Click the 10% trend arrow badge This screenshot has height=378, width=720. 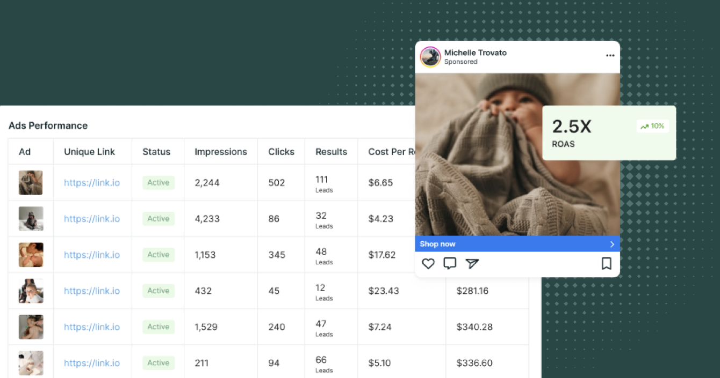pos(653,126)
